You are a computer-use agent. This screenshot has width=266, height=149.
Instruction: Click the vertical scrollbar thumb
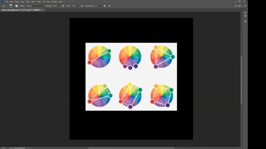pos(241,79)
